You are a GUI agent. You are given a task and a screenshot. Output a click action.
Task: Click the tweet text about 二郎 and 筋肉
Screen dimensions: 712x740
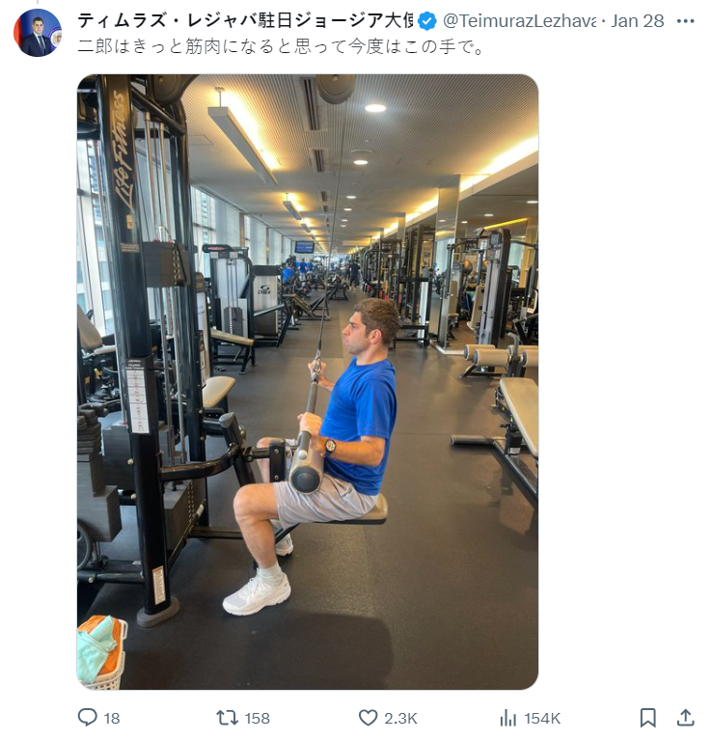click(281, 46)
